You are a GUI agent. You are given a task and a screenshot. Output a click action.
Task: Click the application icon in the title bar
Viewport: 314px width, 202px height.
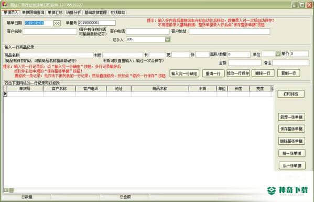pos(4,4)
